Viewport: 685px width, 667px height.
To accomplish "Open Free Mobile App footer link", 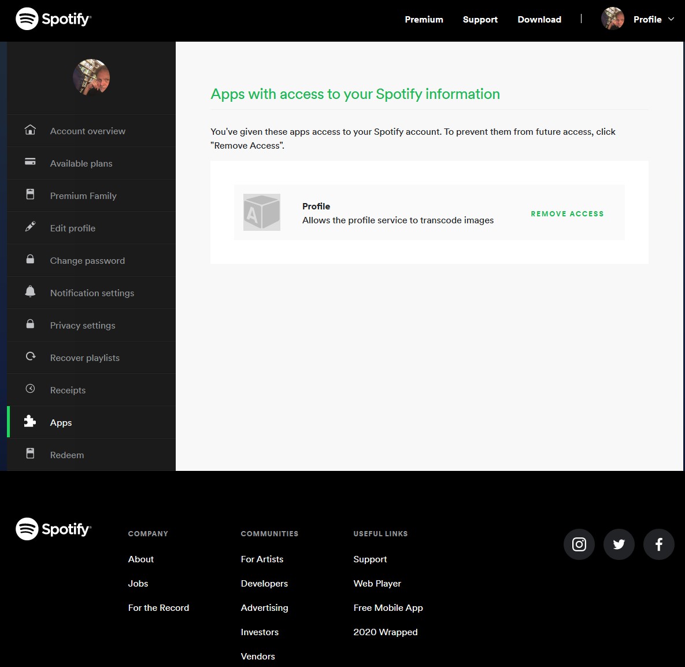I will 388,607.
